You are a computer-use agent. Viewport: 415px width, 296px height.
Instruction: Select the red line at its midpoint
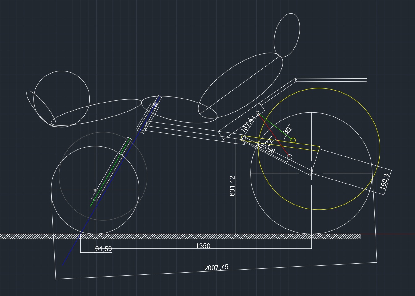pyautogui.click(x=274, y=135)
